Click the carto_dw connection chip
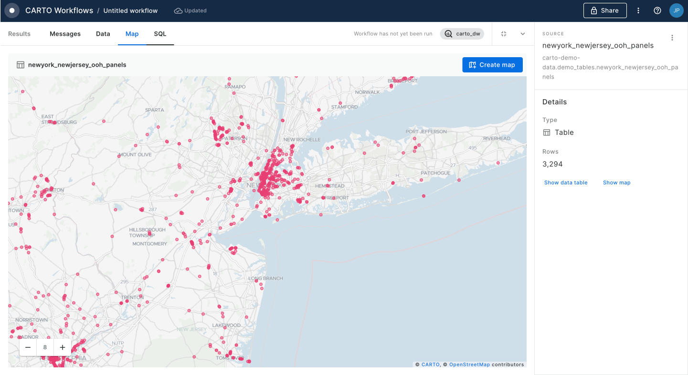This screenshot has height=375, width=688. point(462,34)
